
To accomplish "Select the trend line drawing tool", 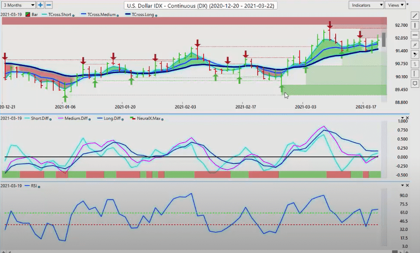I will (x=415, y=16).
